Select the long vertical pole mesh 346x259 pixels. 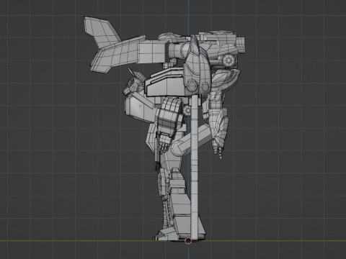click(195, 167)
